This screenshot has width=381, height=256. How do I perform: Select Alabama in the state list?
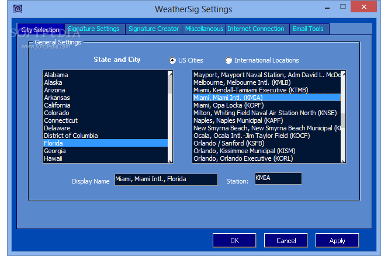(x=105, y=75)
